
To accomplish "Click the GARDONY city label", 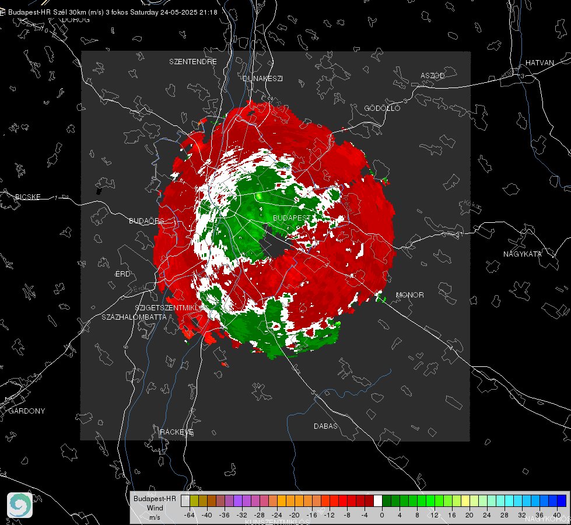I will point(27,411).
